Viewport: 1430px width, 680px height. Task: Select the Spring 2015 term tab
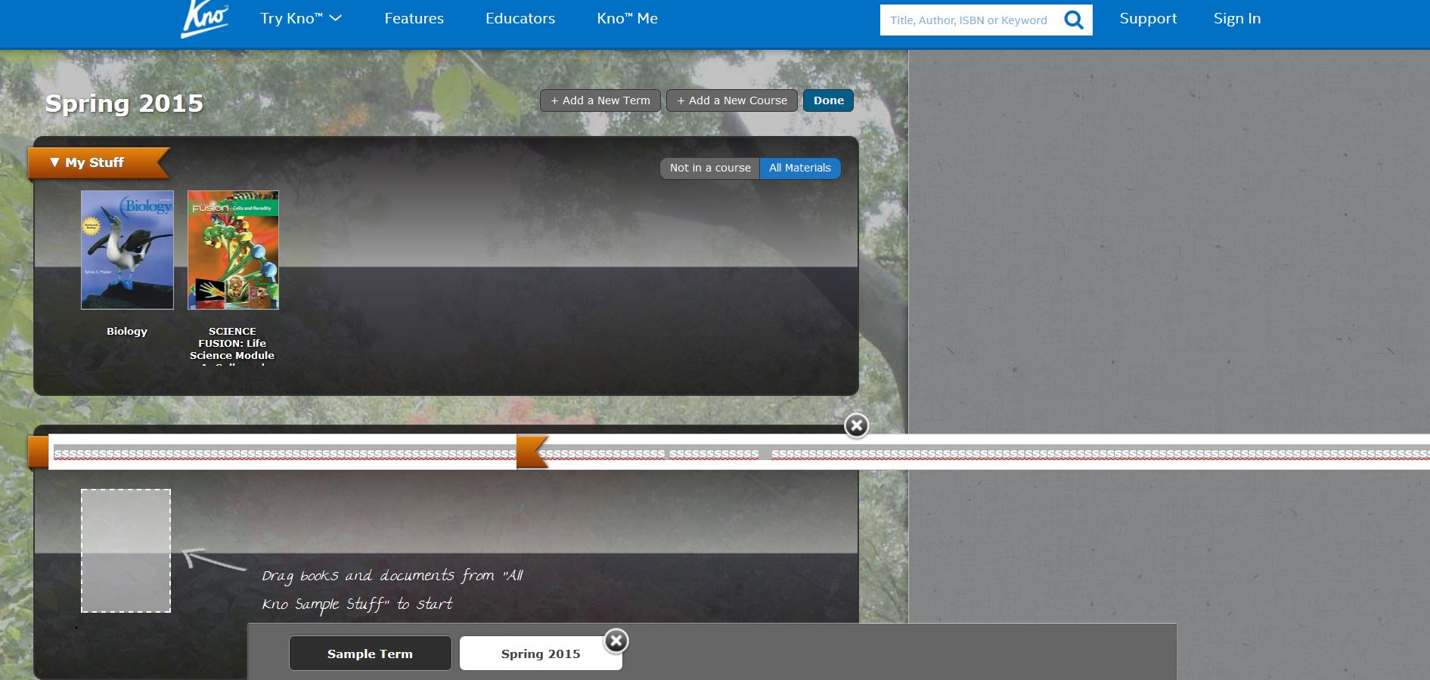click(541, 654)
